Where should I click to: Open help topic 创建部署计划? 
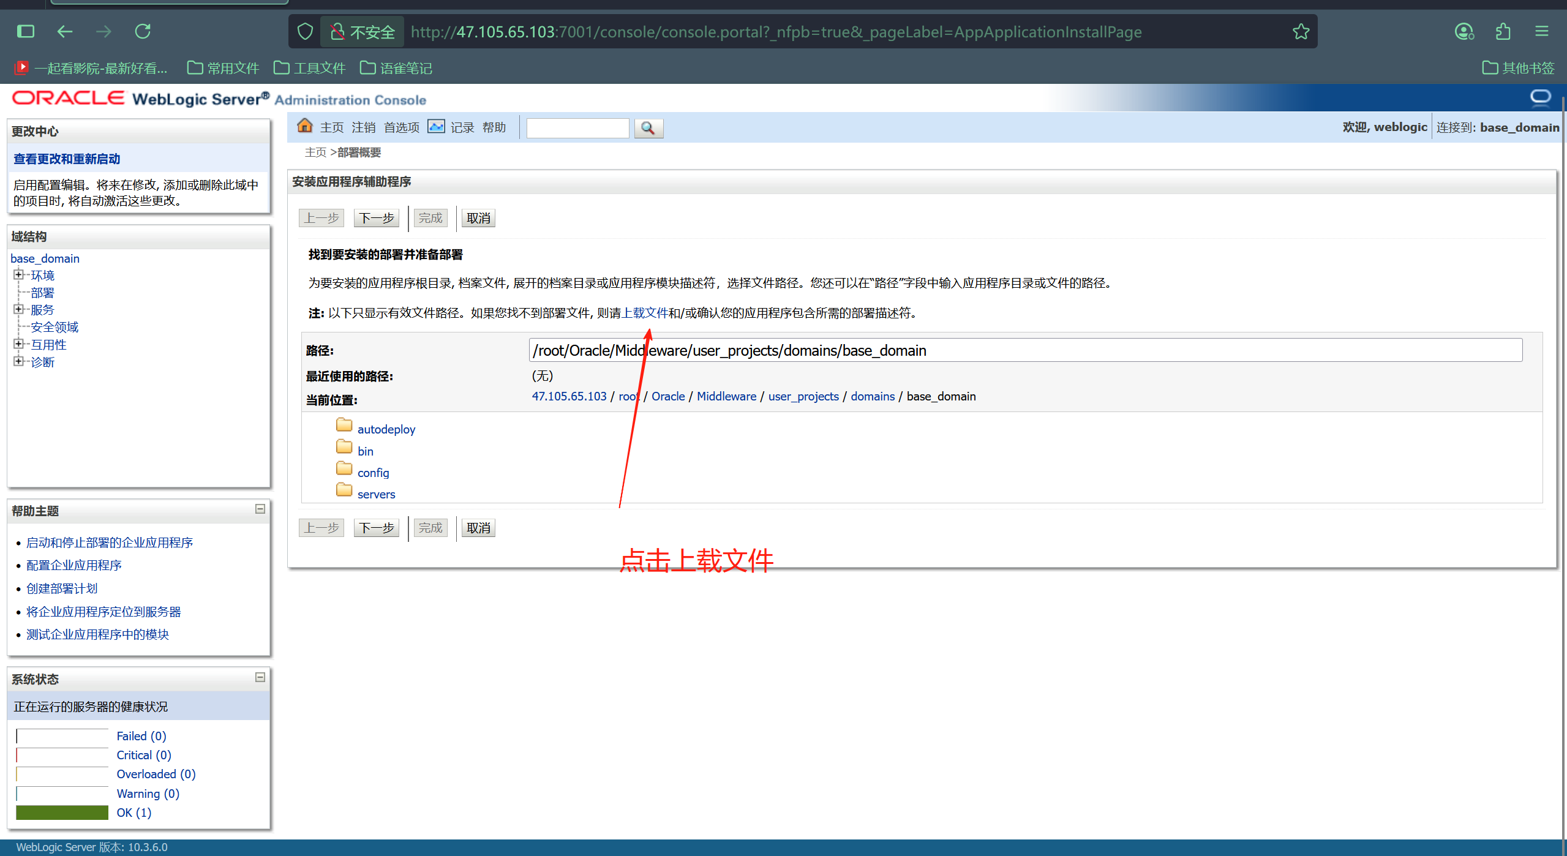tap(61, 588)
